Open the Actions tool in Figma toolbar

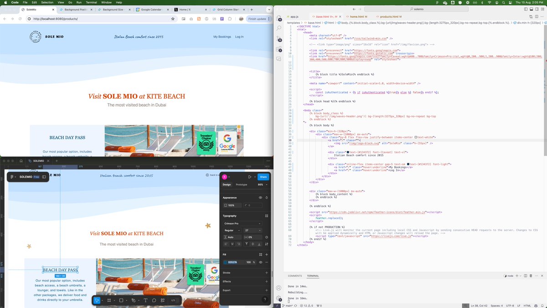tap(163, 301)
